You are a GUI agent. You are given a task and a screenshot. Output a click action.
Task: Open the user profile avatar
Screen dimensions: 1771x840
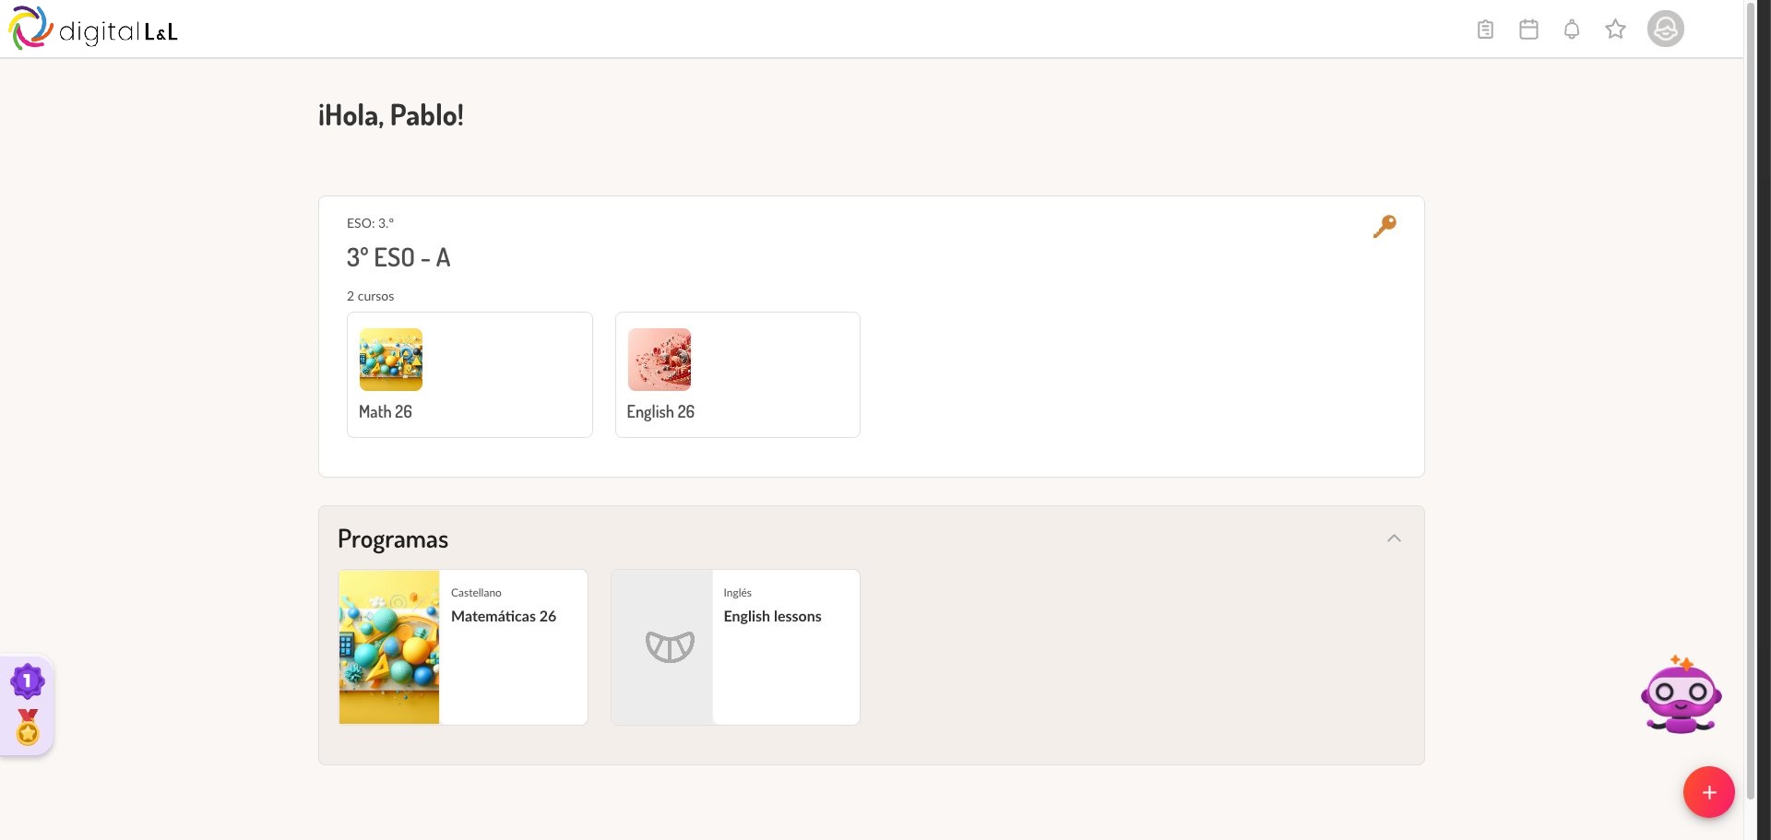(1666, 29)
